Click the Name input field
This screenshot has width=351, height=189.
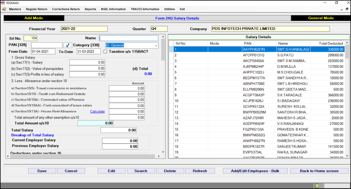[x=128, y=38]
